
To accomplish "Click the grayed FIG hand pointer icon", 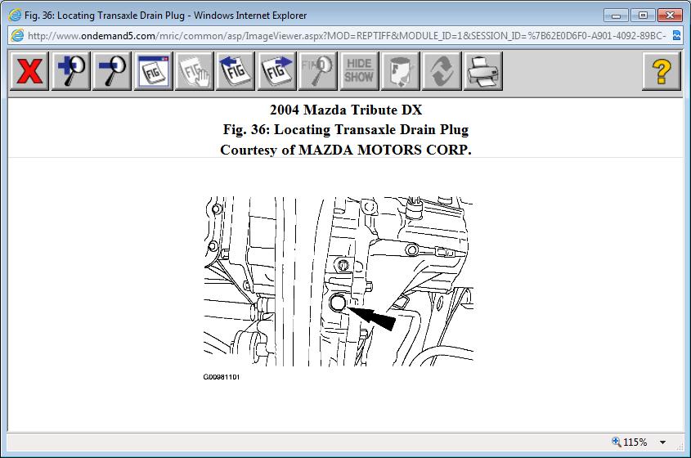I will pyautogui.click(x=195, y=71).
